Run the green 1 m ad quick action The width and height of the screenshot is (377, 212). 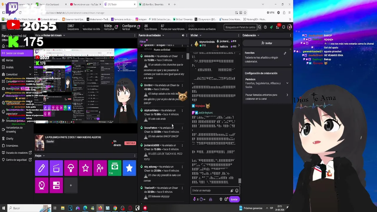point(115,168)
